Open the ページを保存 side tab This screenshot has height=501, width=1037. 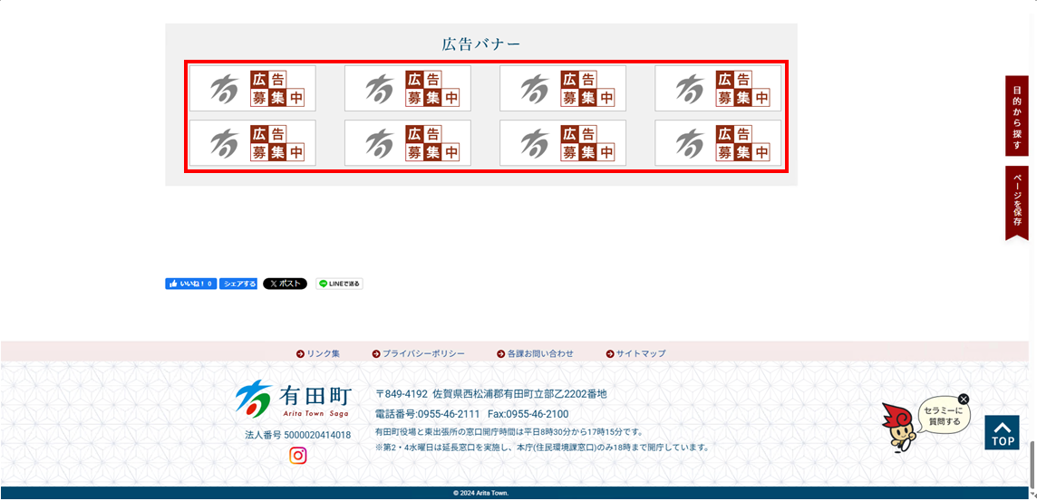(1017, 202)
